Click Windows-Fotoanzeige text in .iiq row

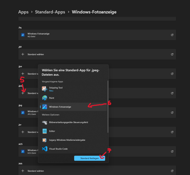(x=38, y=34)
